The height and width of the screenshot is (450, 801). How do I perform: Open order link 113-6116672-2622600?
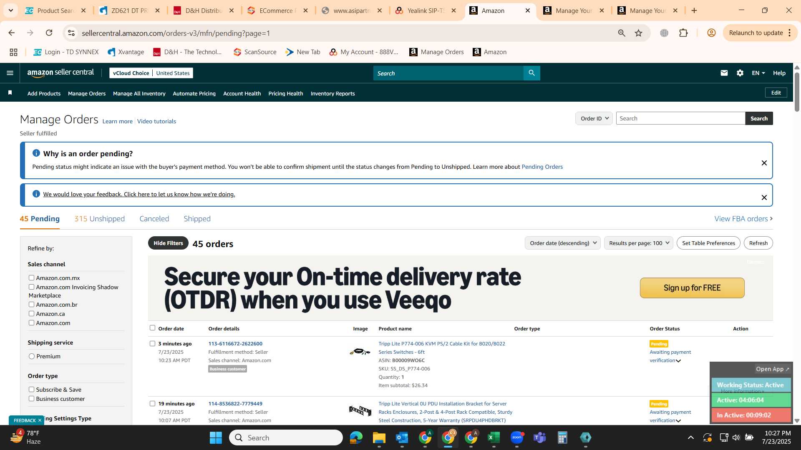[x=235, y=344]
